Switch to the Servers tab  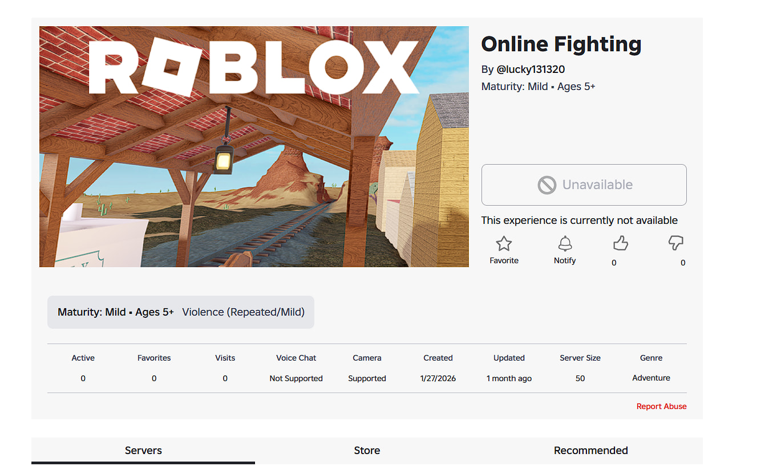click(x=143, y=451)
